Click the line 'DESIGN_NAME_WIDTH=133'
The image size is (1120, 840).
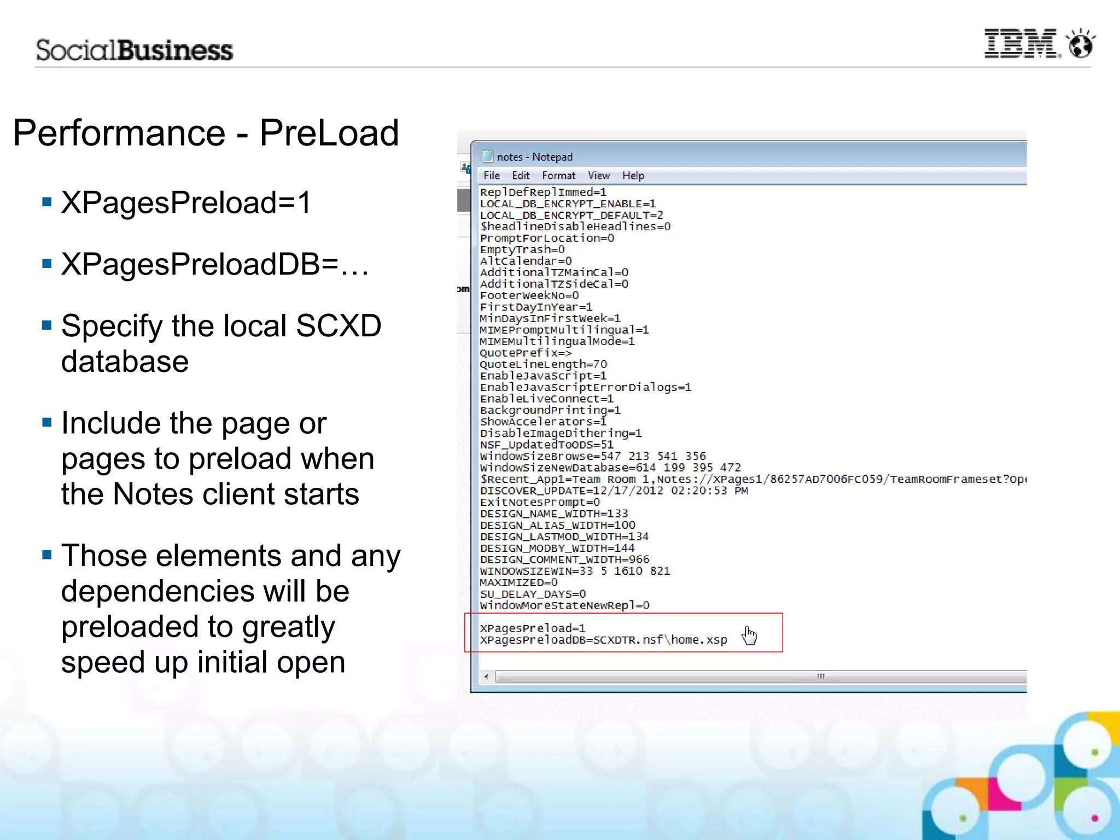(554, 514)
